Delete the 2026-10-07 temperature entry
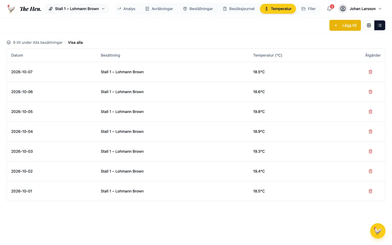This screenshot has width=392, height=245. point(370,72)
